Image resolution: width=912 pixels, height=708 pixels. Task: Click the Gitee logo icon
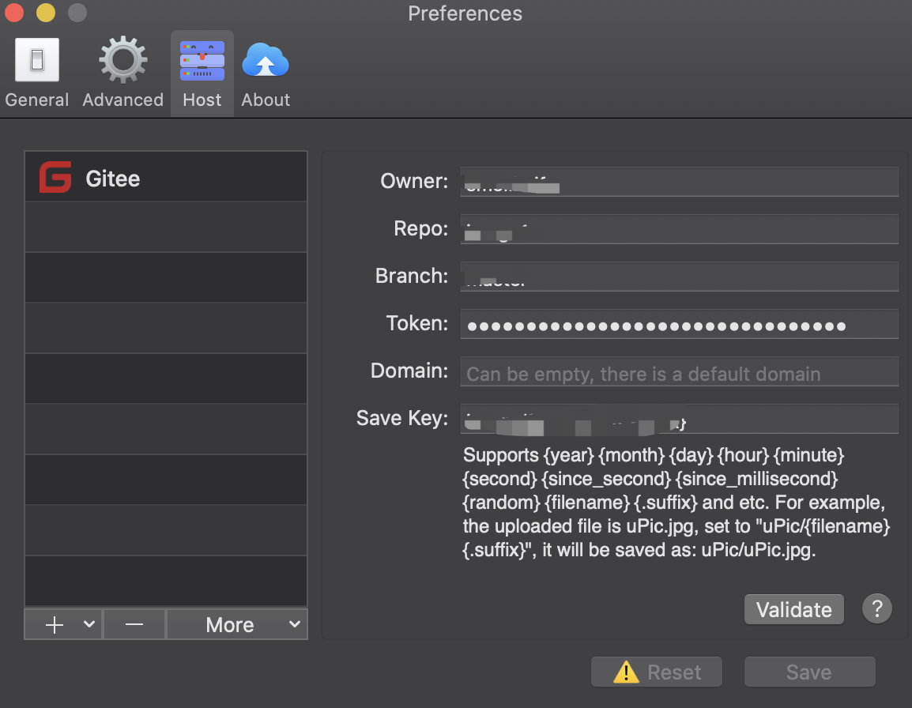(x=55, y=178)
